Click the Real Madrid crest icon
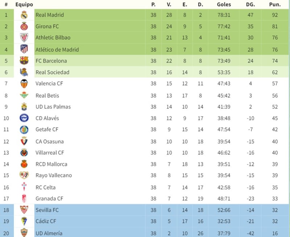This screenshot has height=237, width=290. click(24, 15)
